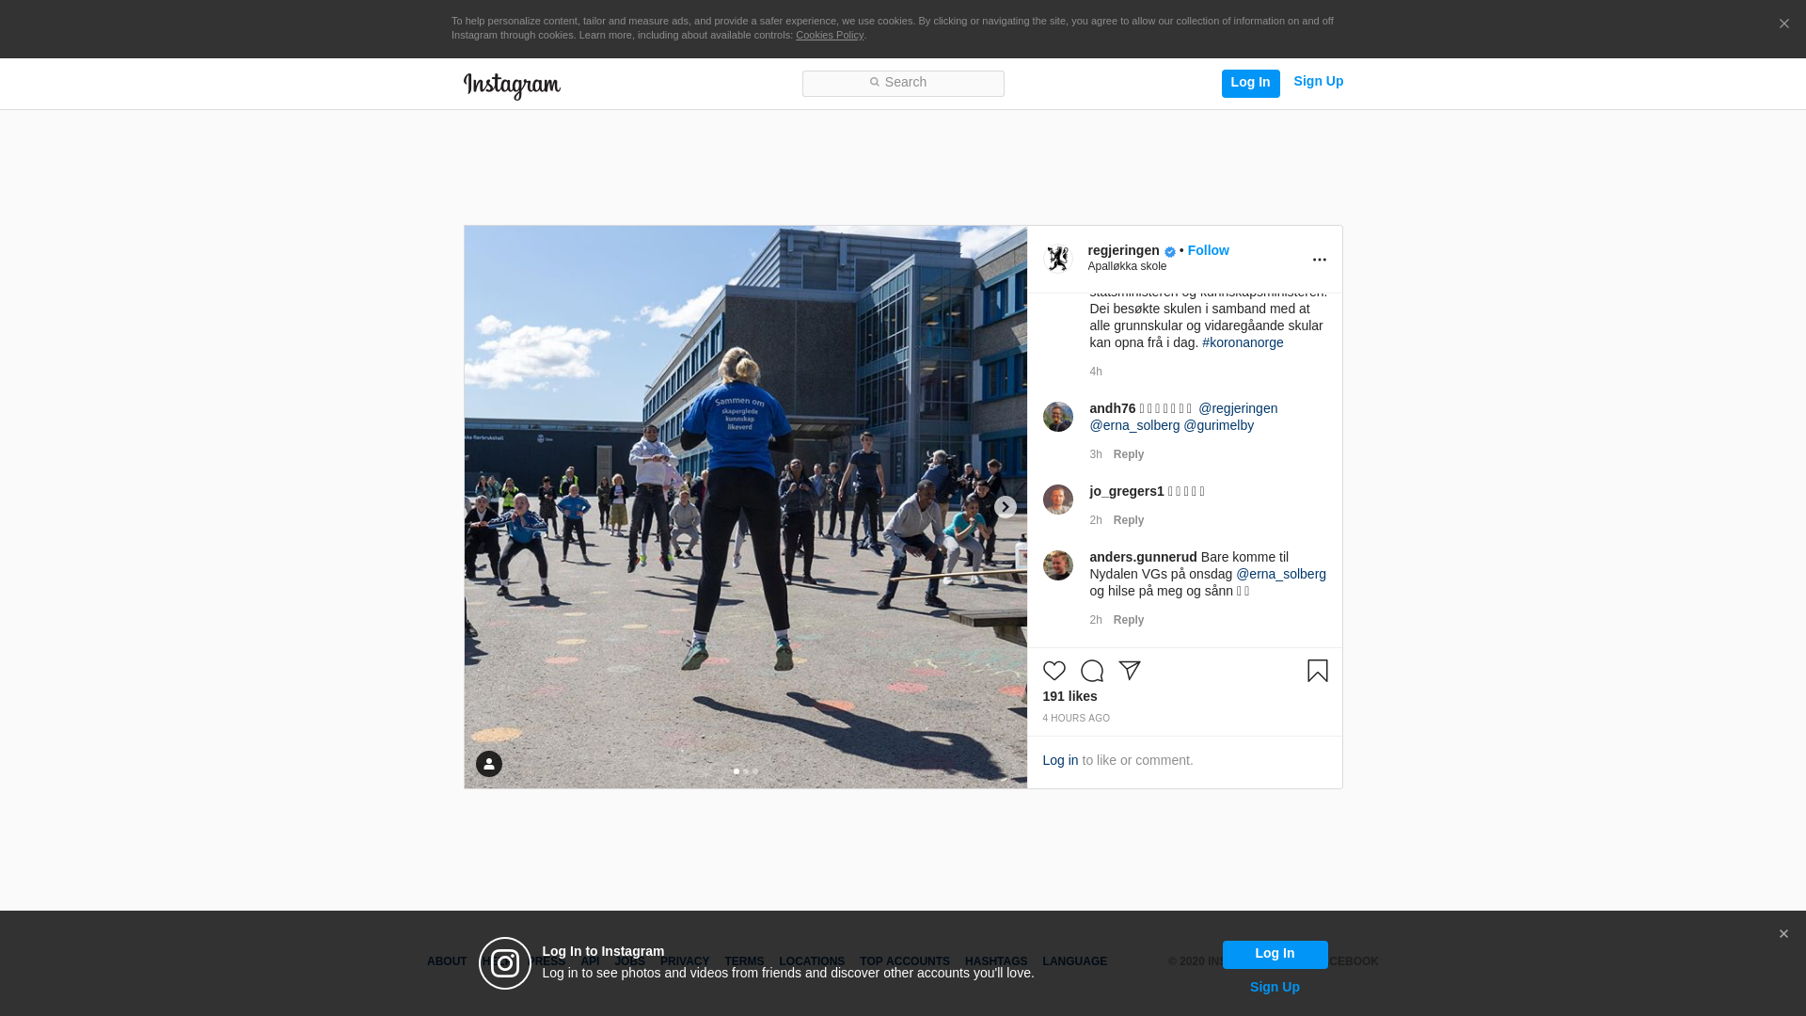The width and height of the screenshot is (1806, 1016).
Task: Click @erna_solberg in anders.gunnerud comment
Action: 1281,574
